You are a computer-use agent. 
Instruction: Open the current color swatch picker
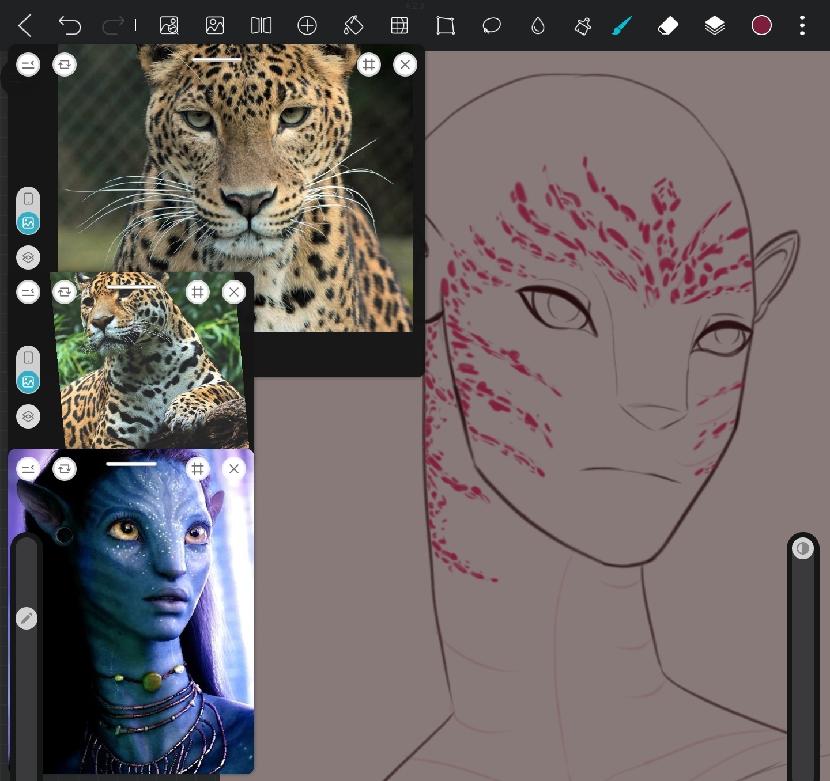tap(761, 25)
